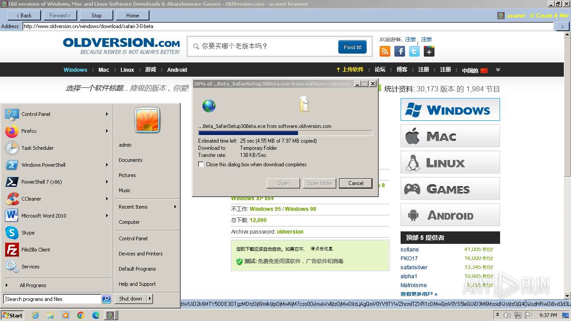Select the Android platform tile

(x=450, y=215)
